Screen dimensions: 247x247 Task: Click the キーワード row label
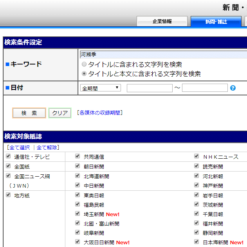(26, 64)
